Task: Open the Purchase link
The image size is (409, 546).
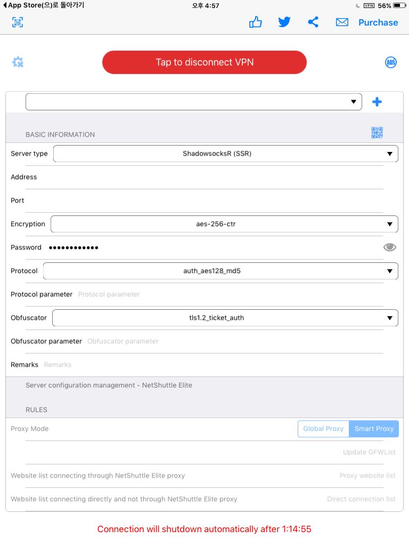Action: point(378,22)
